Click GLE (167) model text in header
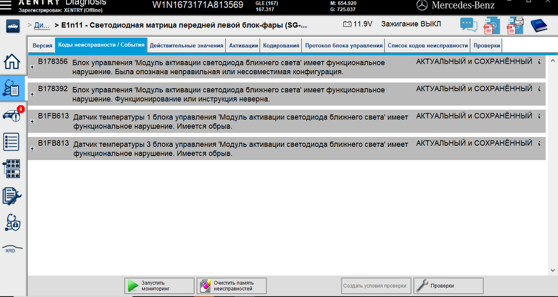The image size is (558, 297). coord(267,3)
